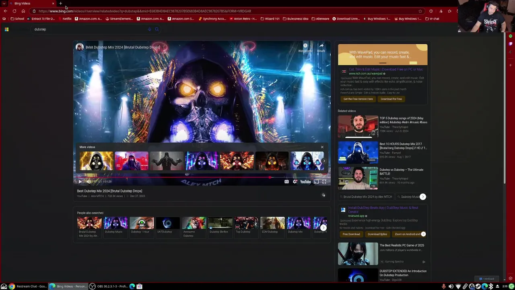Show next More videos with the right arrow
Image resolution: width=515 pixels, height=290 pixels.
(x=324, y=161)
